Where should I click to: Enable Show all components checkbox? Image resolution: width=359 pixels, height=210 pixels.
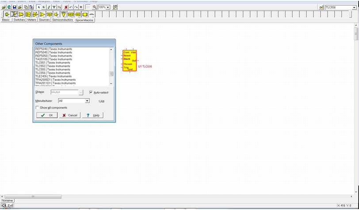(37, 107)
